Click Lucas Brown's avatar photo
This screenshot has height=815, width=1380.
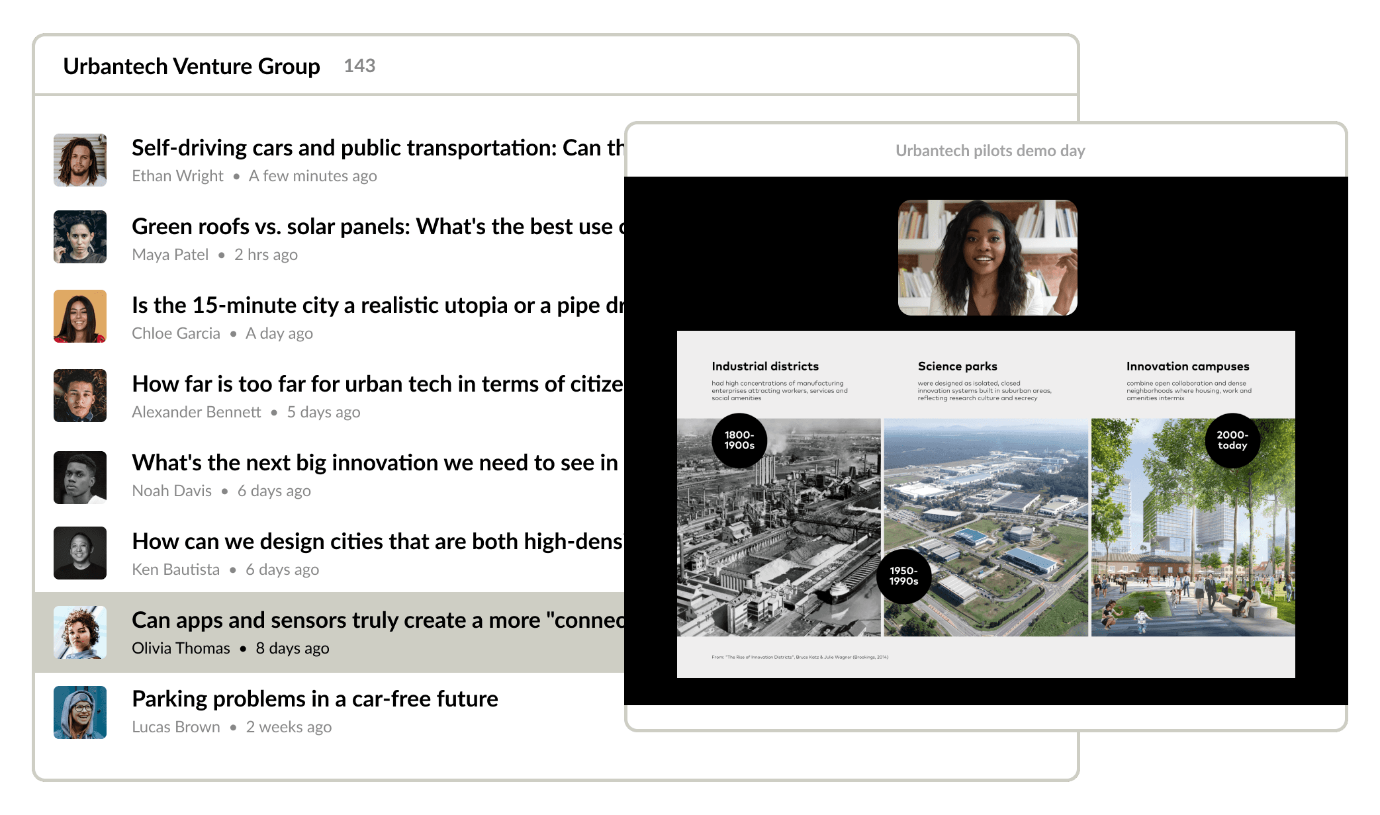pos(80,712)
